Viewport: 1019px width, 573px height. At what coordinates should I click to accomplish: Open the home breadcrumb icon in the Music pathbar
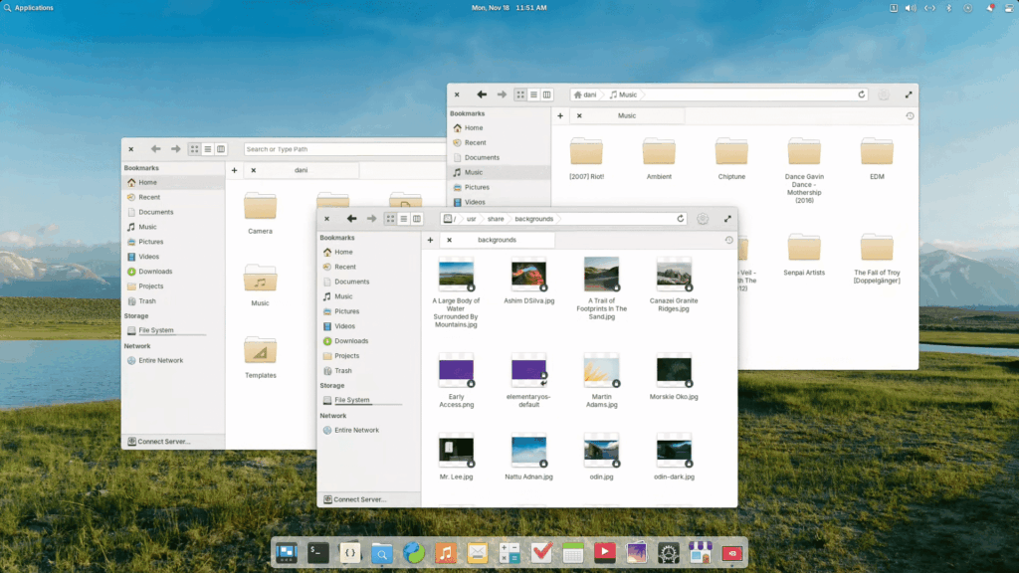578,95
